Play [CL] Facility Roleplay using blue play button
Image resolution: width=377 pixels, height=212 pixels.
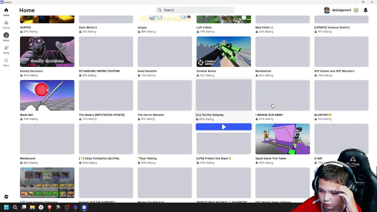tap(224, 127)
